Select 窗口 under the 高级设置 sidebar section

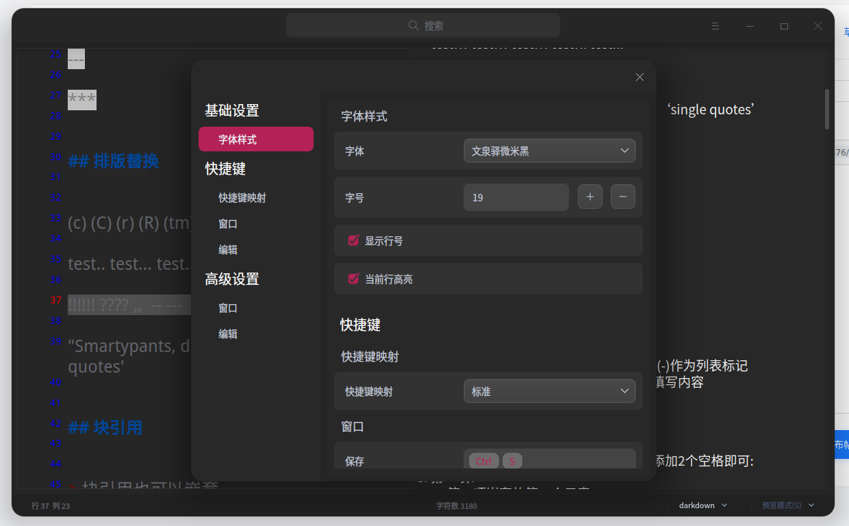[228, 308]
